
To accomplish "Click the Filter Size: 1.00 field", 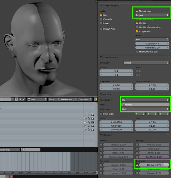I will pos(152,47).
